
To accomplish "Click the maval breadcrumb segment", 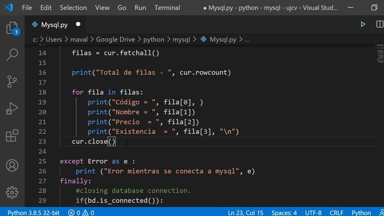I will tap(79, 40).
